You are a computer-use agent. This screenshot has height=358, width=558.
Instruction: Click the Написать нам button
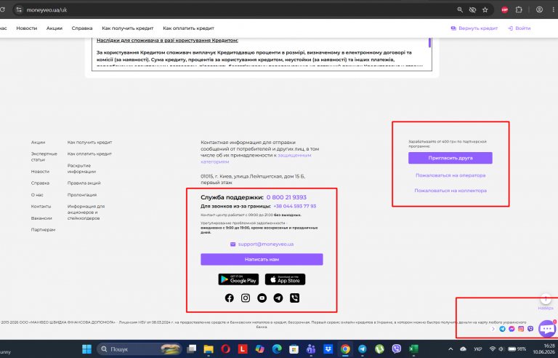(262, 259)
